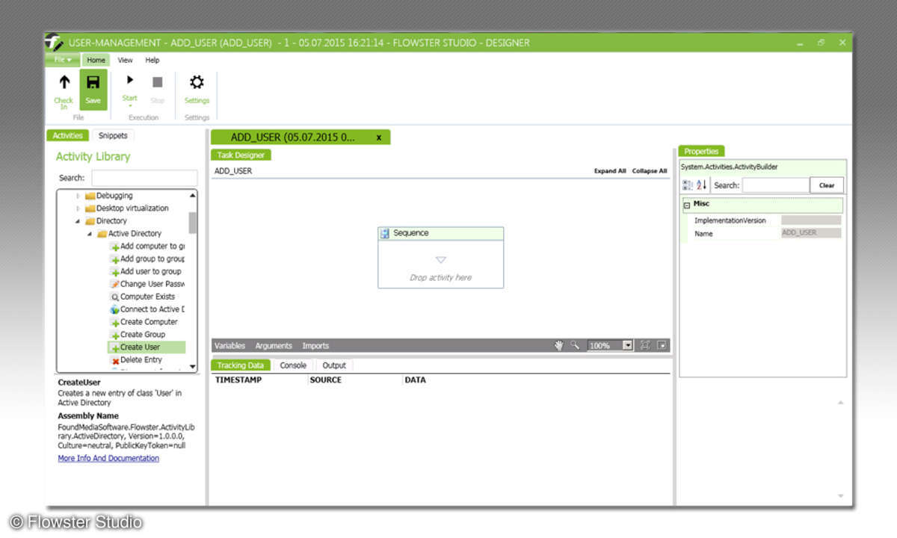897x538 pixels.
Task: Open the Help ribbon tab
Action: click(x=152, y=60)
